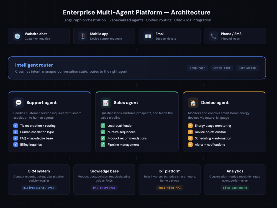Click the speech bubble icon for Support agent

point(18,103)
